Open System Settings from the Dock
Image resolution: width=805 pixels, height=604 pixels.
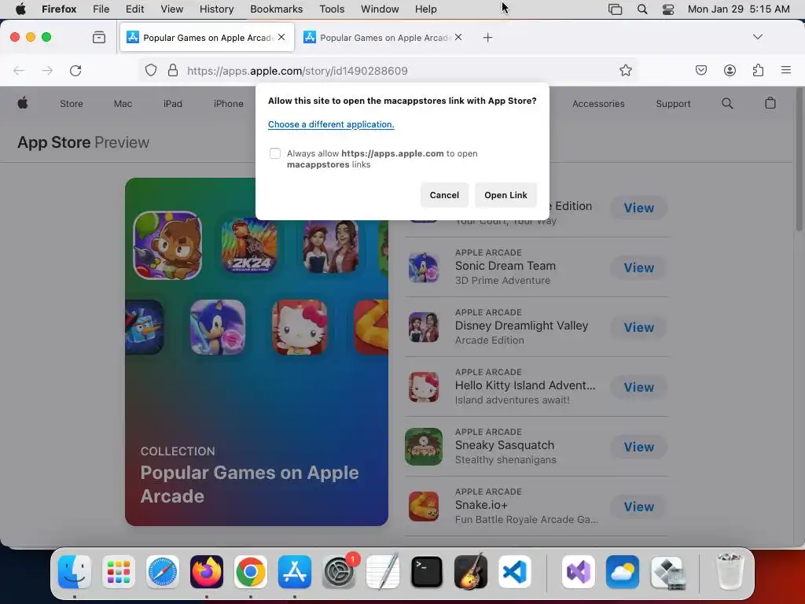pos(339,572)
